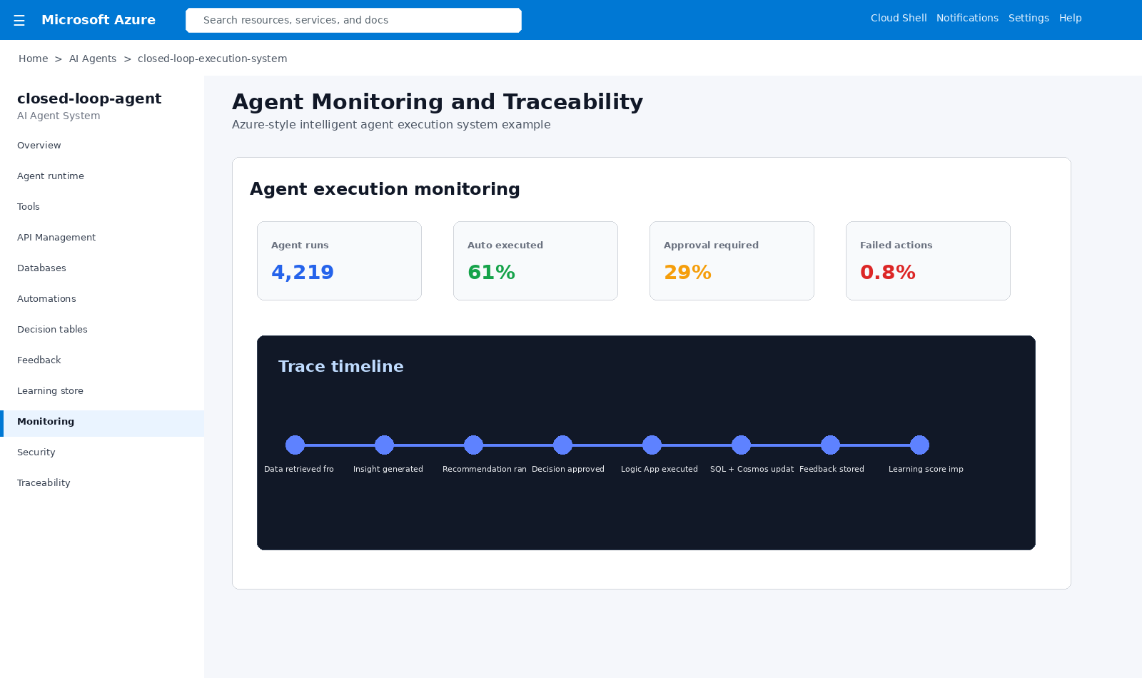Click the Microsoft Azure logo text
The width and height of the screenshot is (1142, 678).
[98, 20]
